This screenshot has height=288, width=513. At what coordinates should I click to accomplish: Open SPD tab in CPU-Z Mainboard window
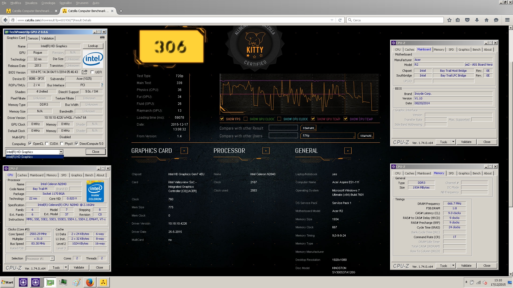pyautogui.click(x=451, y=50)
